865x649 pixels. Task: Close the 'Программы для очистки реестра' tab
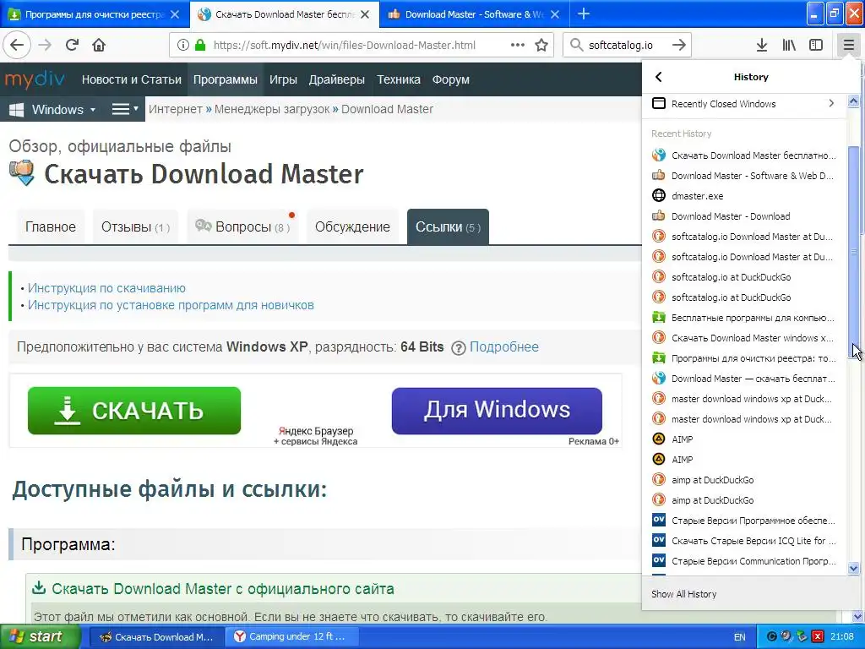pos(175,14)
